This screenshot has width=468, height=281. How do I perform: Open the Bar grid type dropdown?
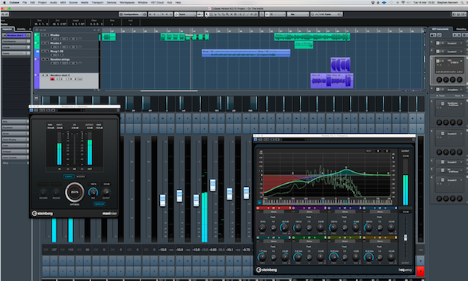pos(298,14)
